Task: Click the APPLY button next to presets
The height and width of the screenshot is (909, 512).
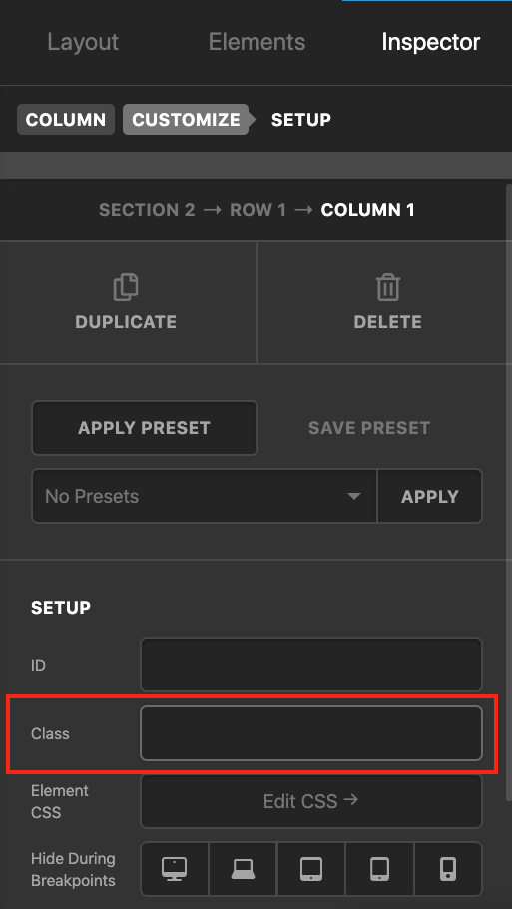Action: pyautogui.click(x=430, y=496)
